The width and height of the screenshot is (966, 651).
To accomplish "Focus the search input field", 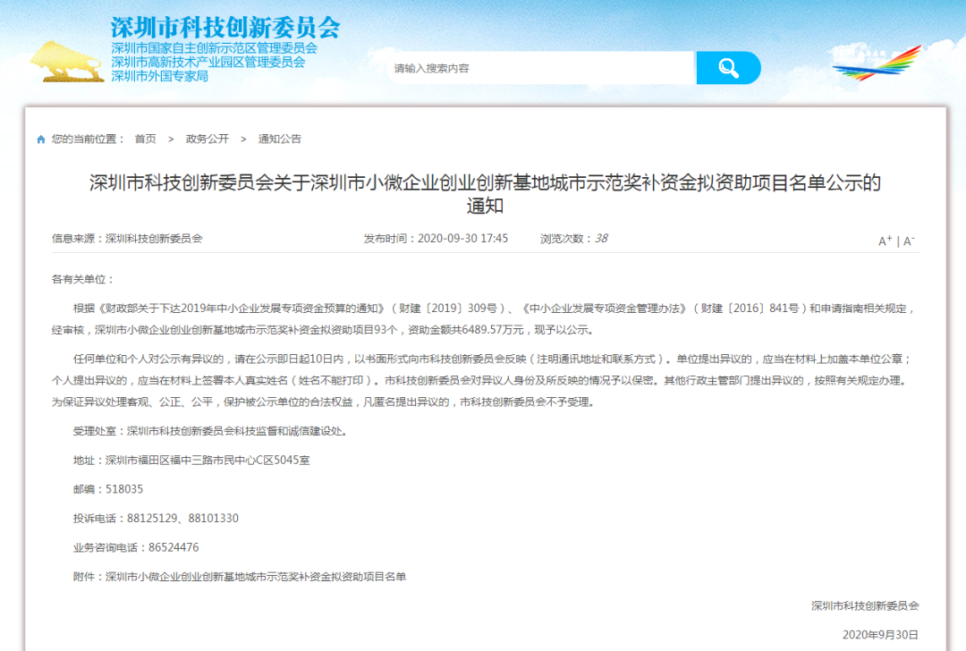I will click(x=541, y=68).
